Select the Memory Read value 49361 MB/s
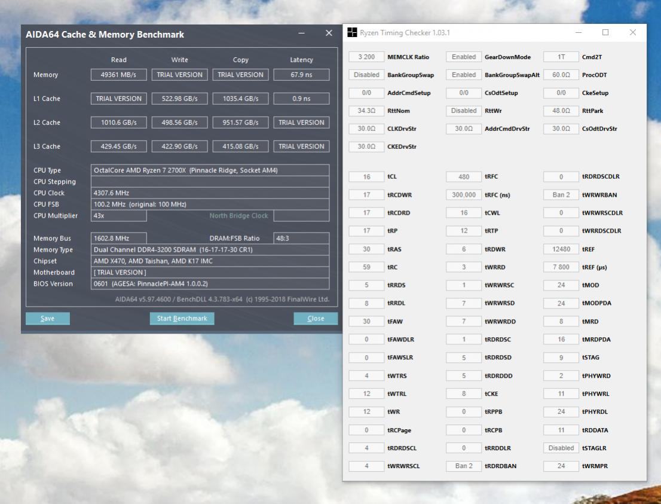 pos(119,75)
